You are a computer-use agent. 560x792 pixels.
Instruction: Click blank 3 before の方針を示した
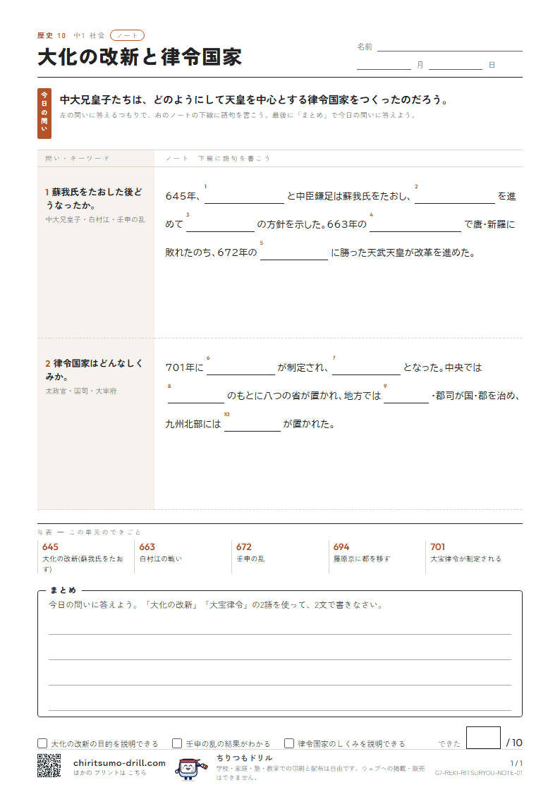[220, 225]
